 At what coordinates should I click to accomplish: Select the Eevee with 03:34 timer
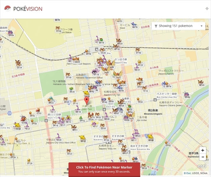(x=19, y=64)
